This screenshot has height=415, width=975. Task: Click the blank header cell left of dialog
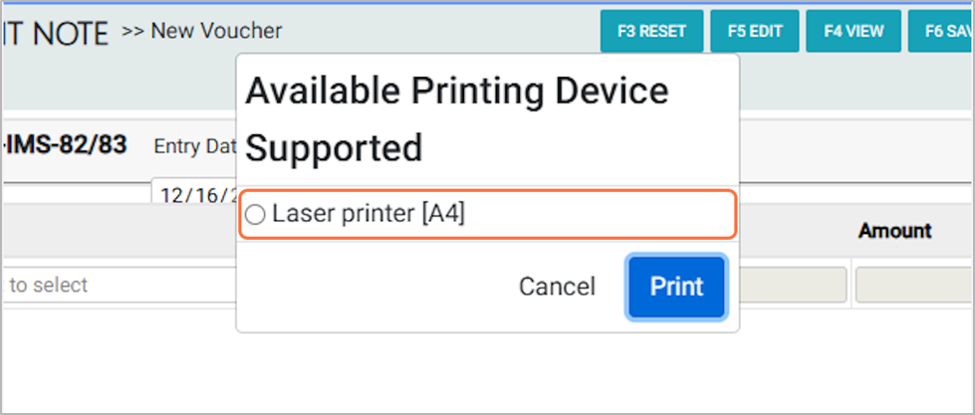tap(118, 231)
